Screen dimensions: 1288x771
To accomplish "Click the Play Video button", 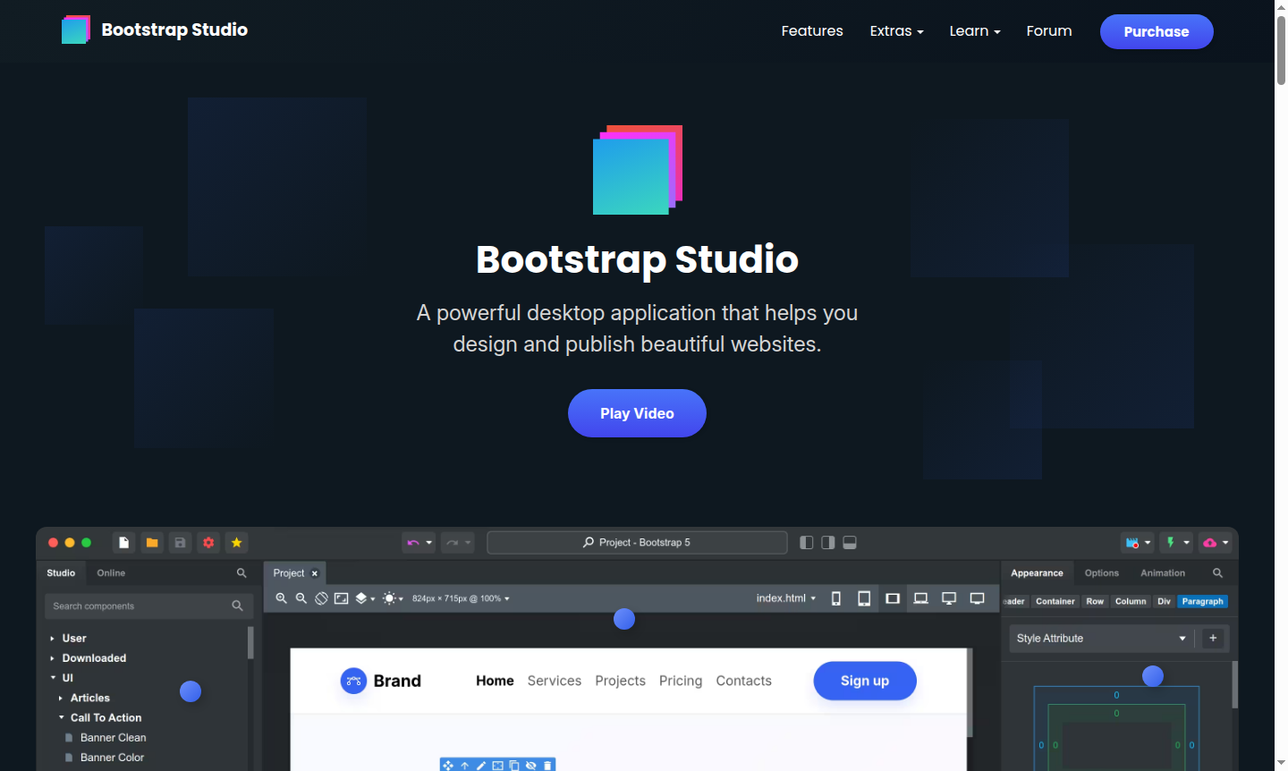I will coord(637,413).
